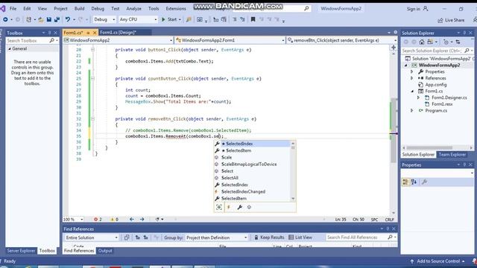The height and width of the screenshot is (268, 477).
Task: Open the Project then Definition grouping dropdown
Action: (217, 237)
